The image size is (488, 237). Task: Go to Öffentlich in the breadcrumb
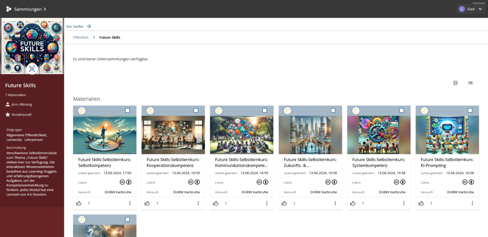pyautogui.click(x=81, y=37)
